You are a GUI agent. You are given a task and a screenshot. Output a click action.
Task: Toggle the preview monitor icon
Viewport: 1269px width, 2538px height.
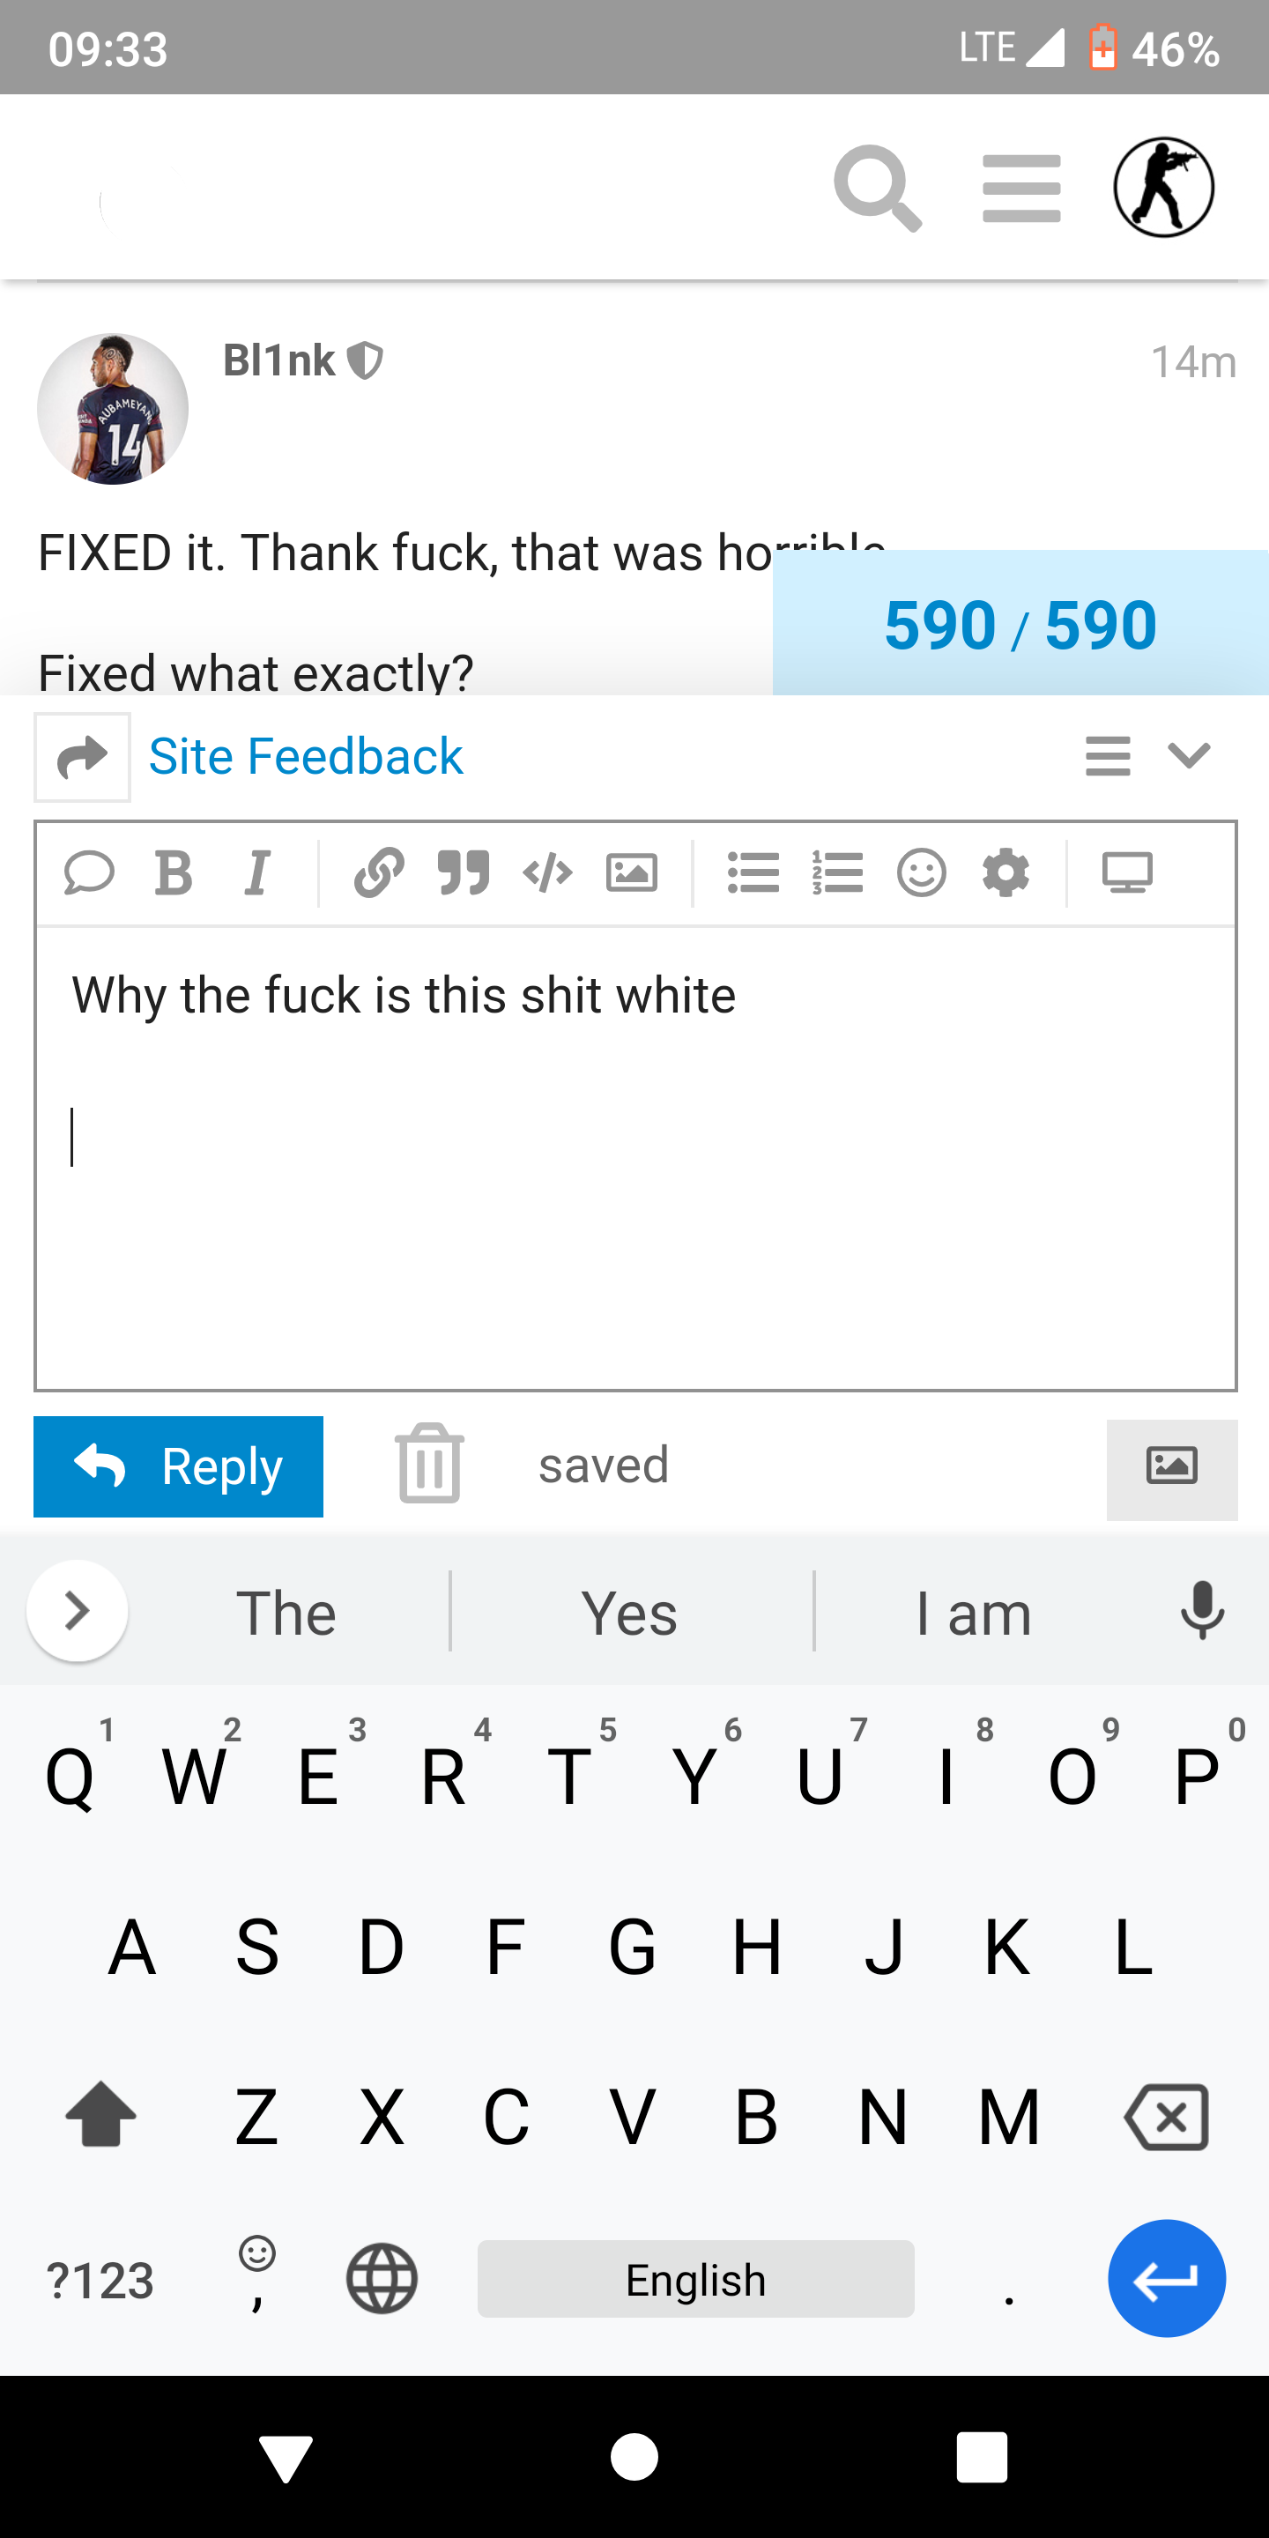coord(1127,873)
